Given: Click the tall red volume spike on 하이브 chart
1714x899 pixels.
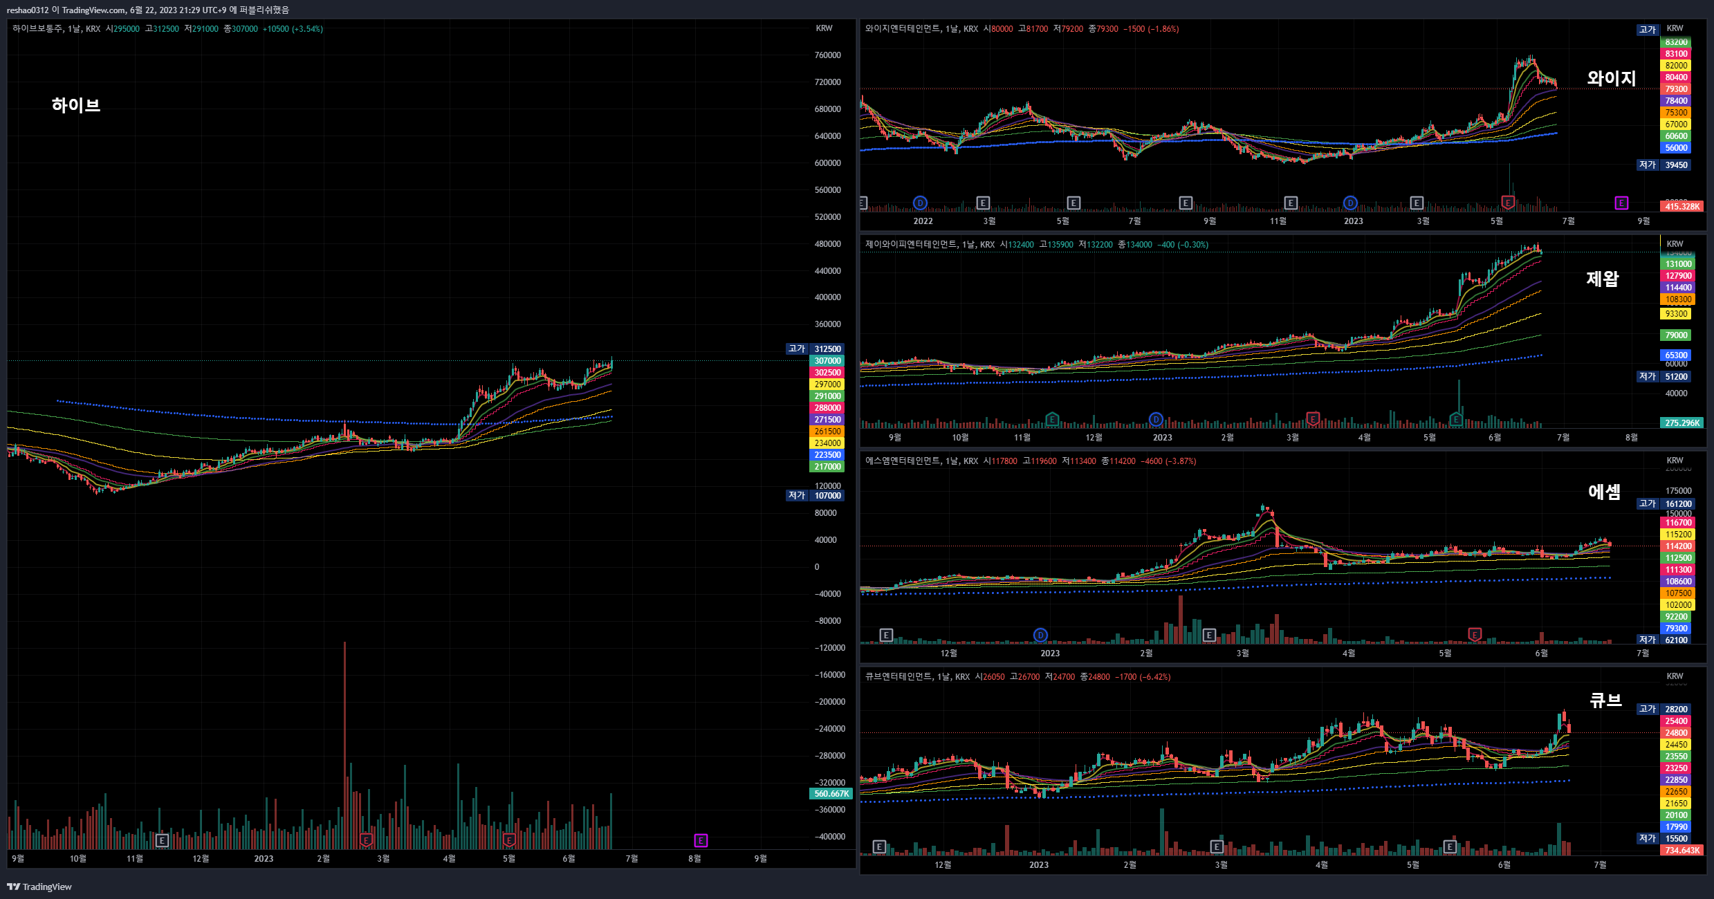Looking at the screenshot, I should 344,745.
